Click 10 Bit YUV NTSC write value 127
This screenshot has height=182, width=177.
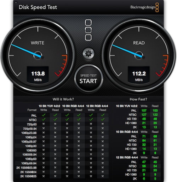click(144, 115)
